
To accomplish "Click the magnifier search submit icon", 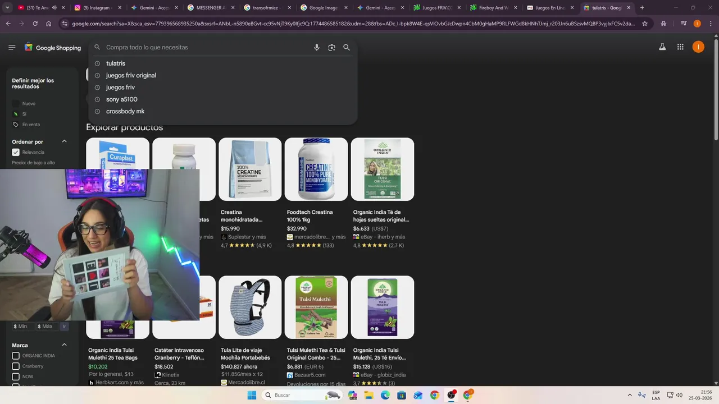I will [347, 48].
